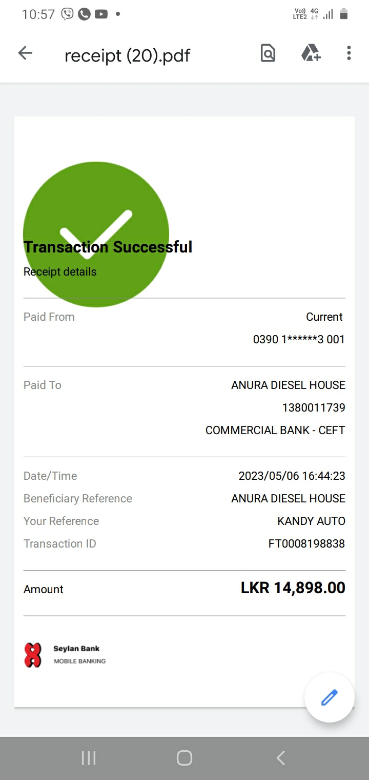Tap the Transaction Successful heading
Viewport: 369px width, 780px height.
(108, 247)
